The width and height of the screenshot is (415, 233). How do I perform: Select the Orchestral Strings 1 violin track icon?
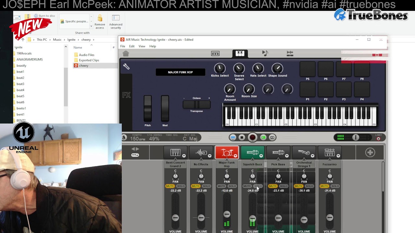click(304, 152)
